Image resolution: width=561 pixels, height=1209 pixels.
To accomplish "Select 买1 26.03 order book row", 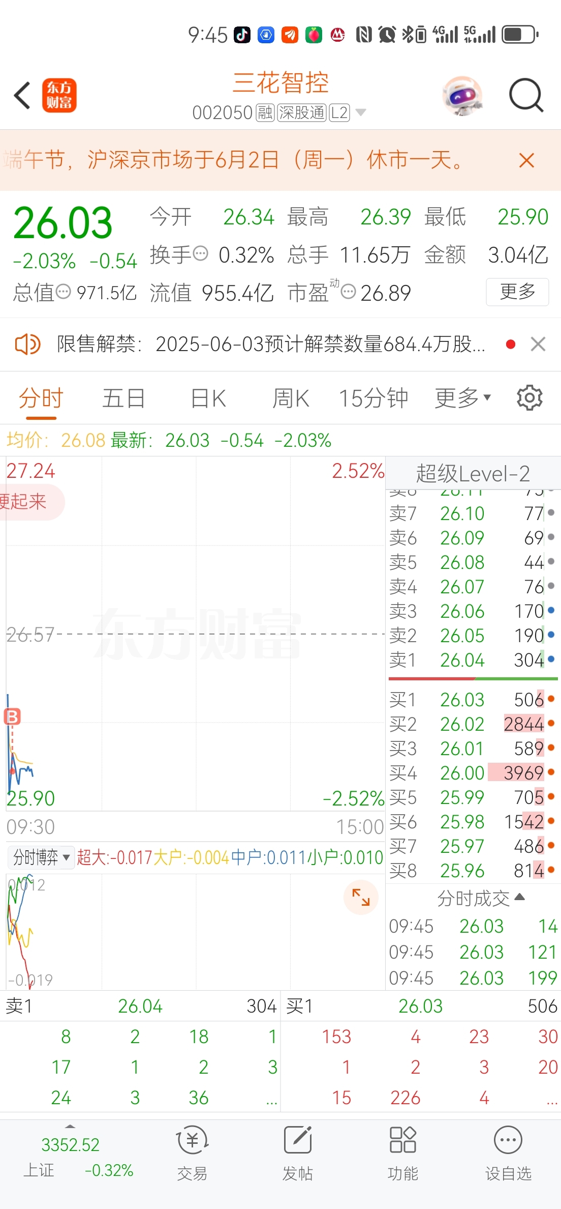I will coord(473,700).
